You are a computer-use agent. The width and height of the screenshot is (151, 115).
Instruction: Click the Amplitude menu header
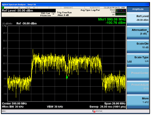coord(138,9)
